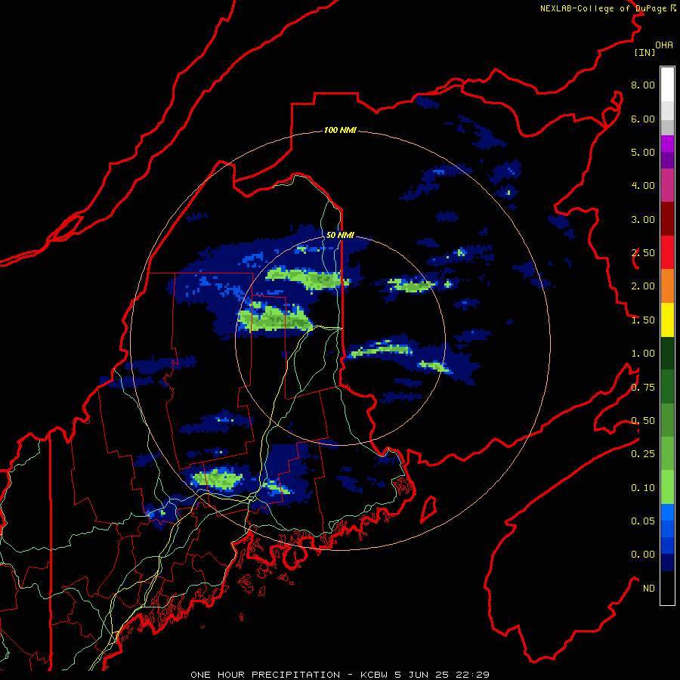The image size is (680, 680).
Task: Click the 8.00 legend value
Action: (x=643, y=85)
